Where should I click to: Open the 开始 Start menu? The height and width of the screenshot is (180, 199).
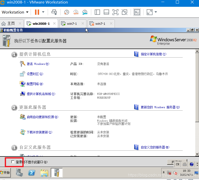pos(5,172)
